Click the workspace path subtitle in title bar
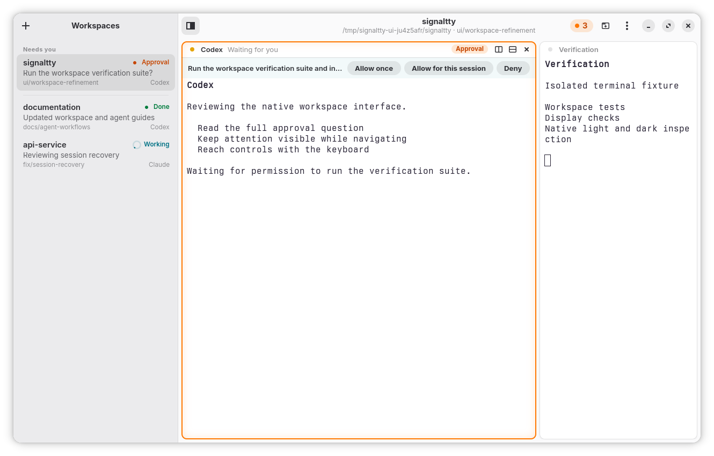The image size is (714, 456). pyautogui.click(x=439, y=31)
